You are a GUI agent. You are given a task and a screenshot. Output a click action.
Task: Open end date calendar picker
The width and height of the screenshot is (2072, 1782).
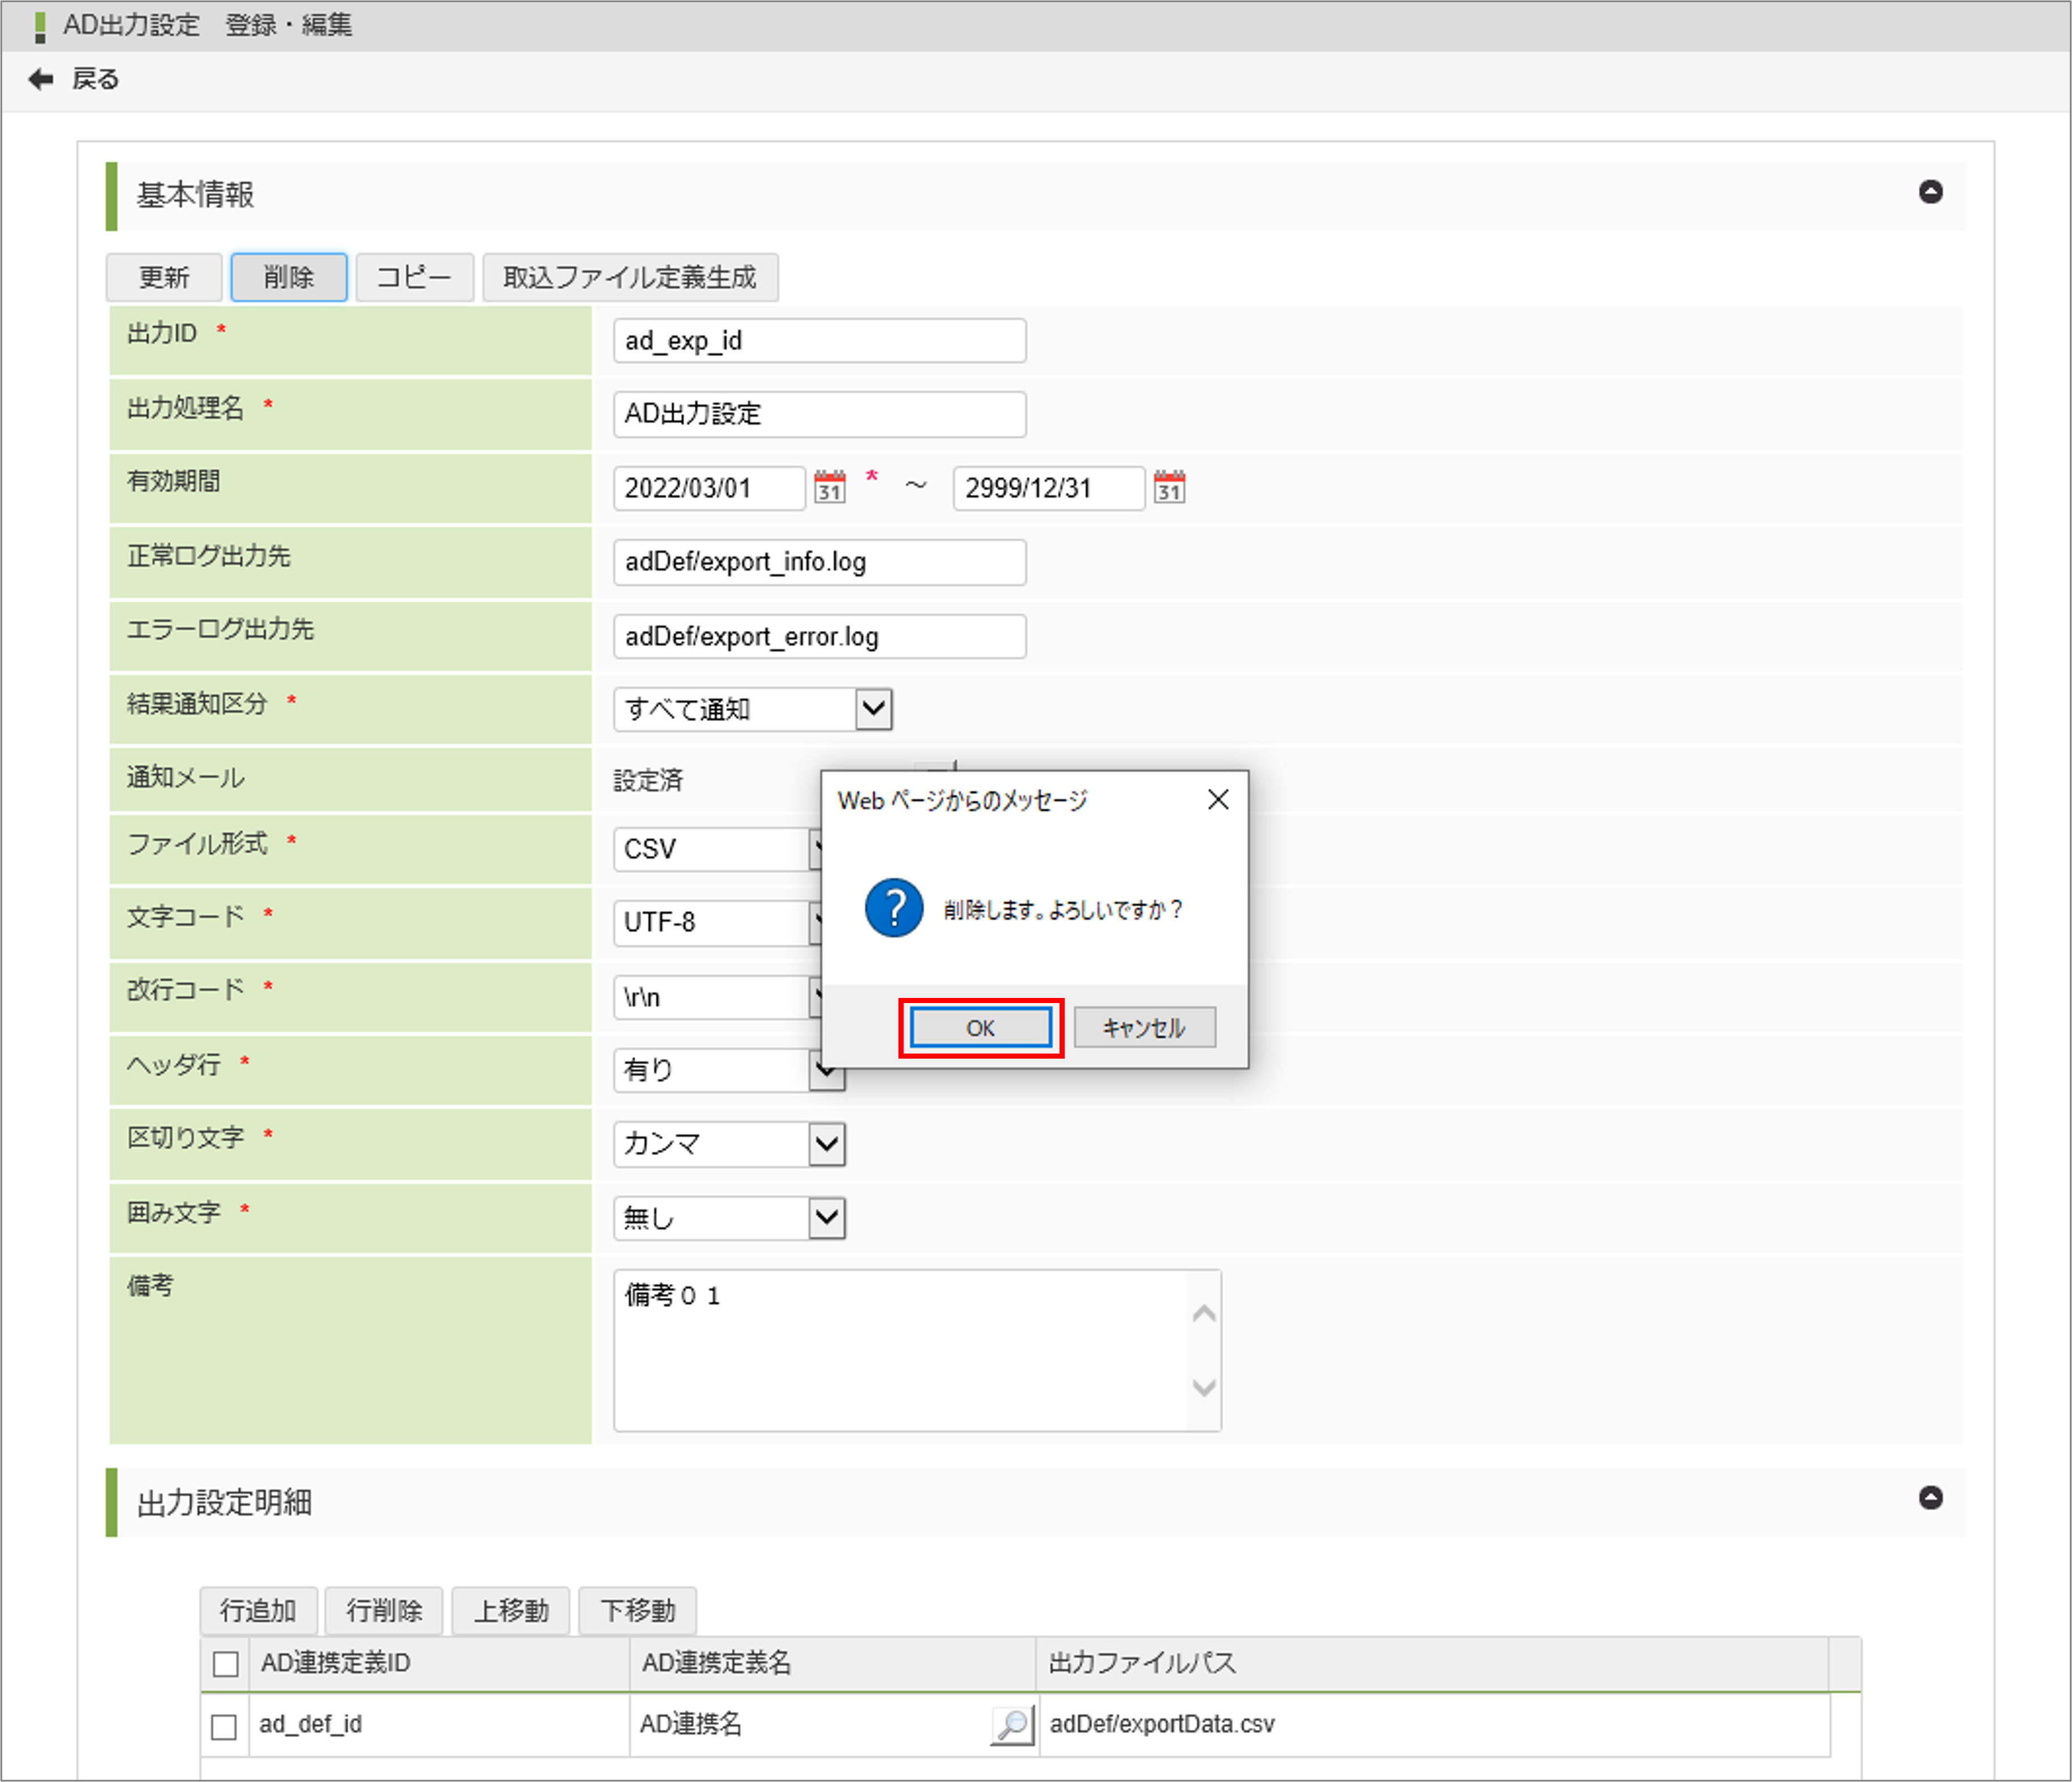[1169, 487]
